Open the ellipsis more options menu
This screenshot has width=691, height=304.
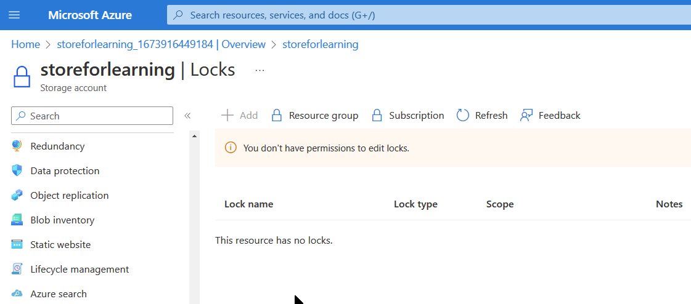(x=260, y=70)
